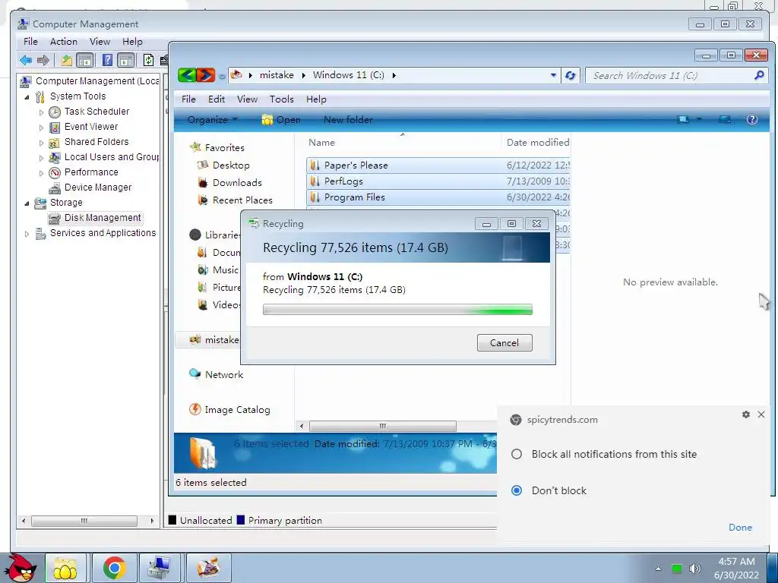Select the PerfLogs folder
This screenshot has width=778, height=583.
pos(438,181)
